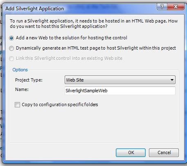
Task: Click the 'Name:' label
Action: click(x=22, y=89)
